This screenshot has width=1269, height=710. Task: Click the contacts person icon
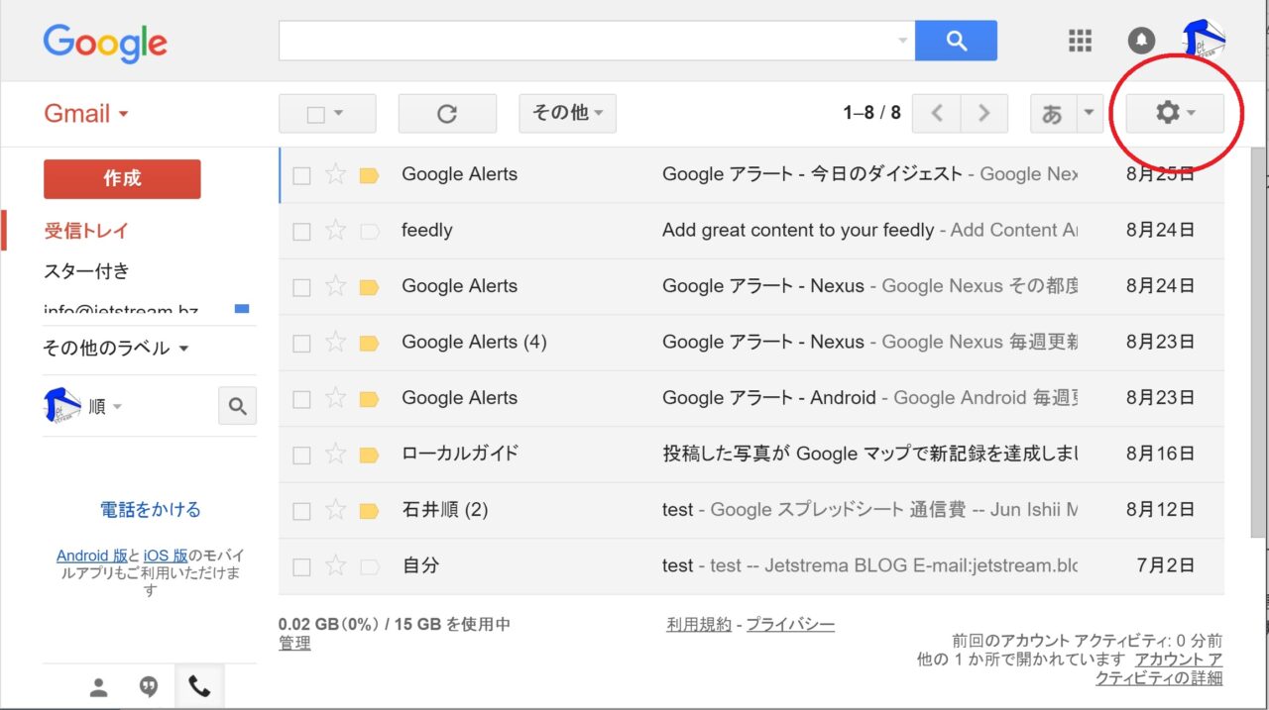(98, 687)
